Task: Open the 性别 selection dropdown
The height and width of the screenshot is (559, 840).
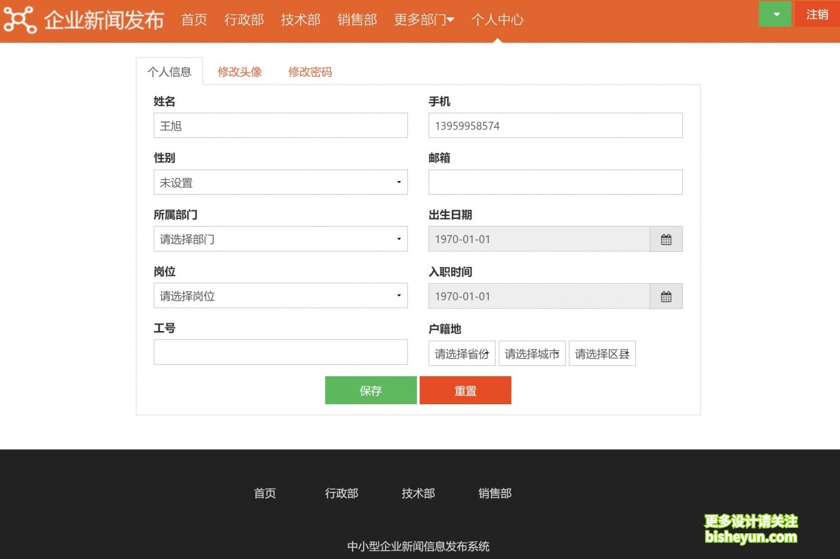Action: pyautogui.click(x=280, y=182)
